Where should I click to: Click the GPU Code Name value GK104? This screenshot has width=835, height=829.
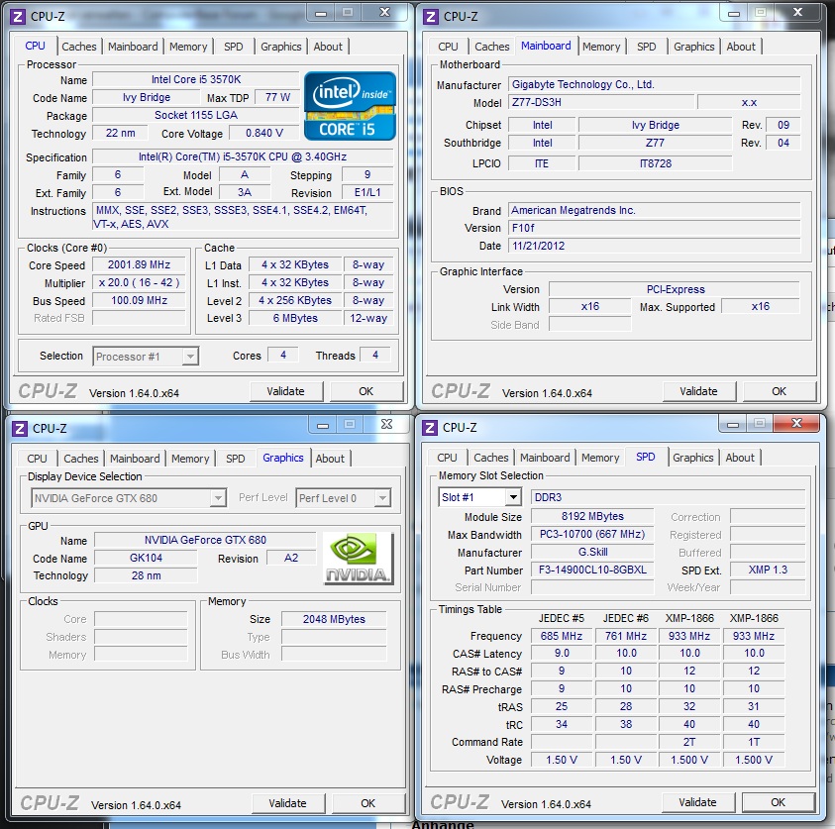pyautogui.click(x=146, y=558)
